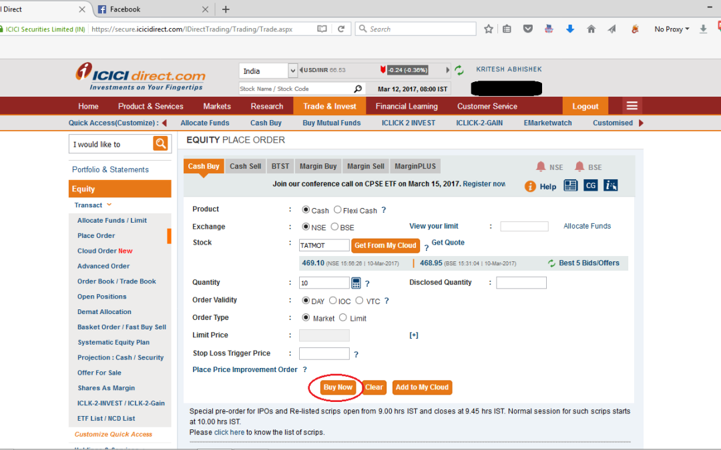This screenshot has height=450, width=721.
Task: Select the Flexi Cash radio button
Action: coord(338,209)
